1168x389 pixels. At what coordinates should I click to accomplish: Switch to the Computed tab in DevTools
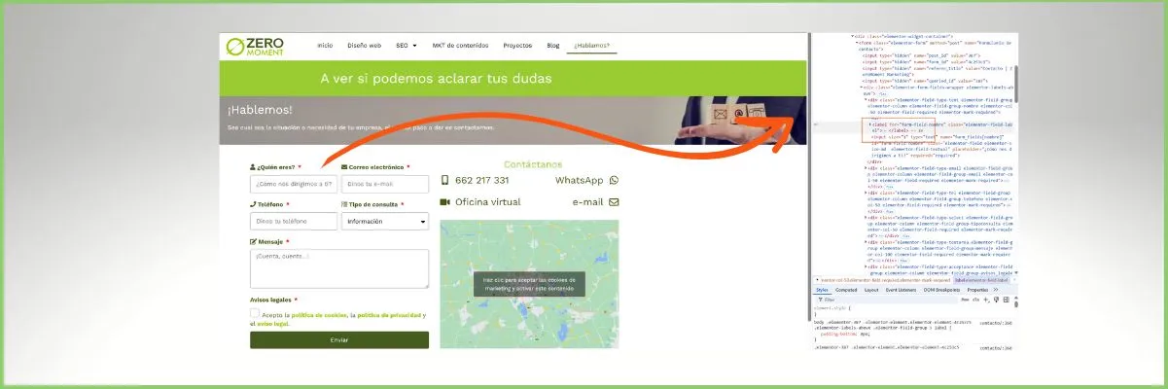pos(846,290)
